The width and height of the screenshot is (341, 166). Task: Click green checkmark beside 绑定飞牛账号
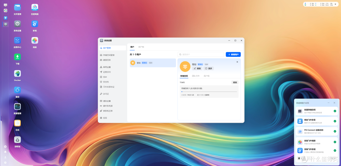pyautogui.click(x=335, y=121)
